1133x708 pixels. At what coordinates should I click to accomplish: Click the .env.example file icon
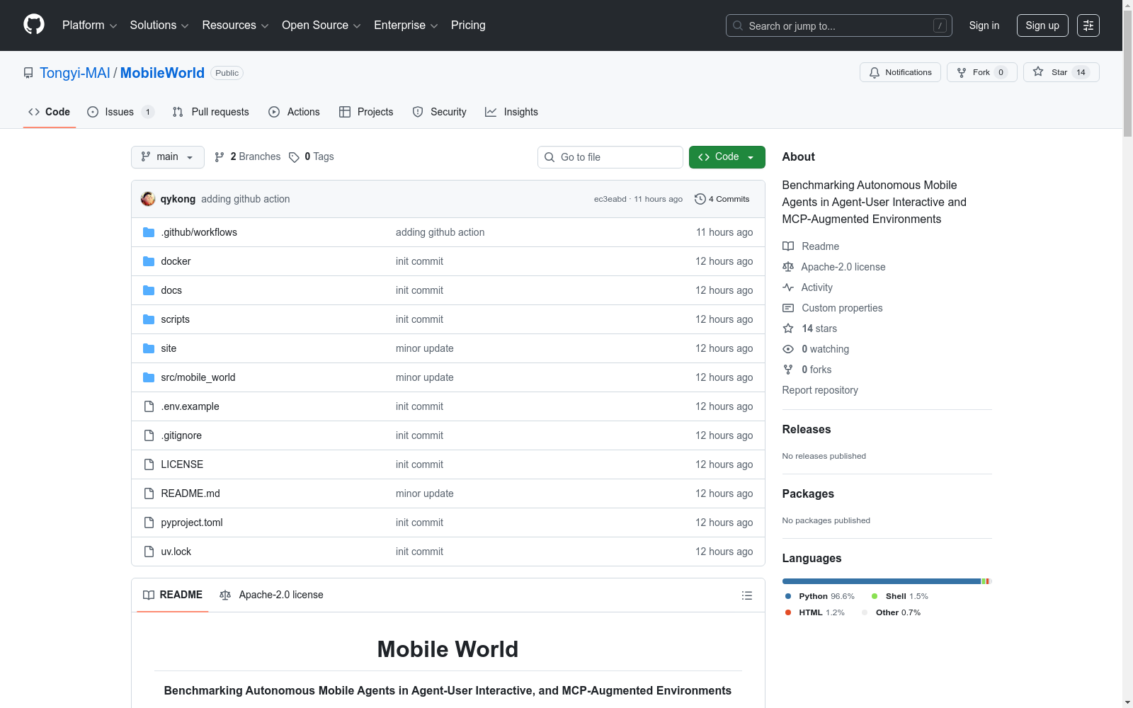click(x=149, y=406)
